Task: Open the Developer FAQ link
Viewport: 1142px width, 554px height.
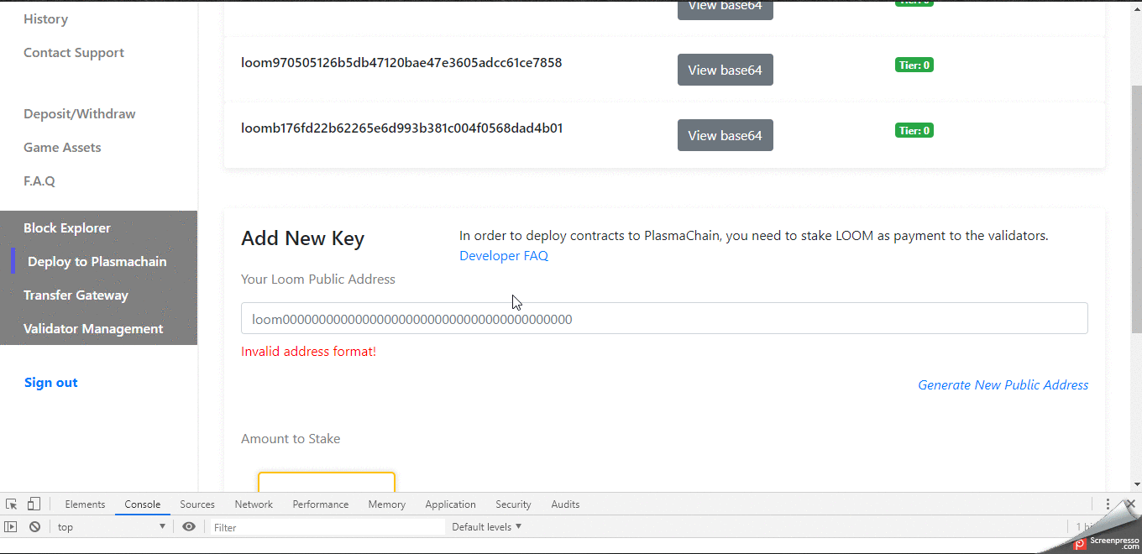Action: 503,255
